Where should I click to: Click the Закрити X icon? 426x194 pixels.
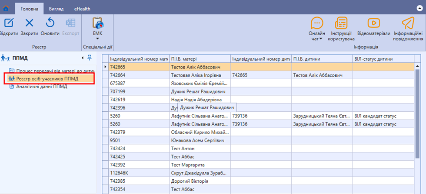point(30,23)
